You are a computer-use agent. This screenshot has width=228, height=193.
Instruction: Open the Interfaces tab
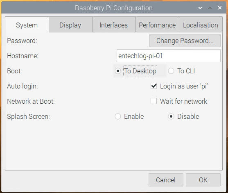click(x=114, y=25)
